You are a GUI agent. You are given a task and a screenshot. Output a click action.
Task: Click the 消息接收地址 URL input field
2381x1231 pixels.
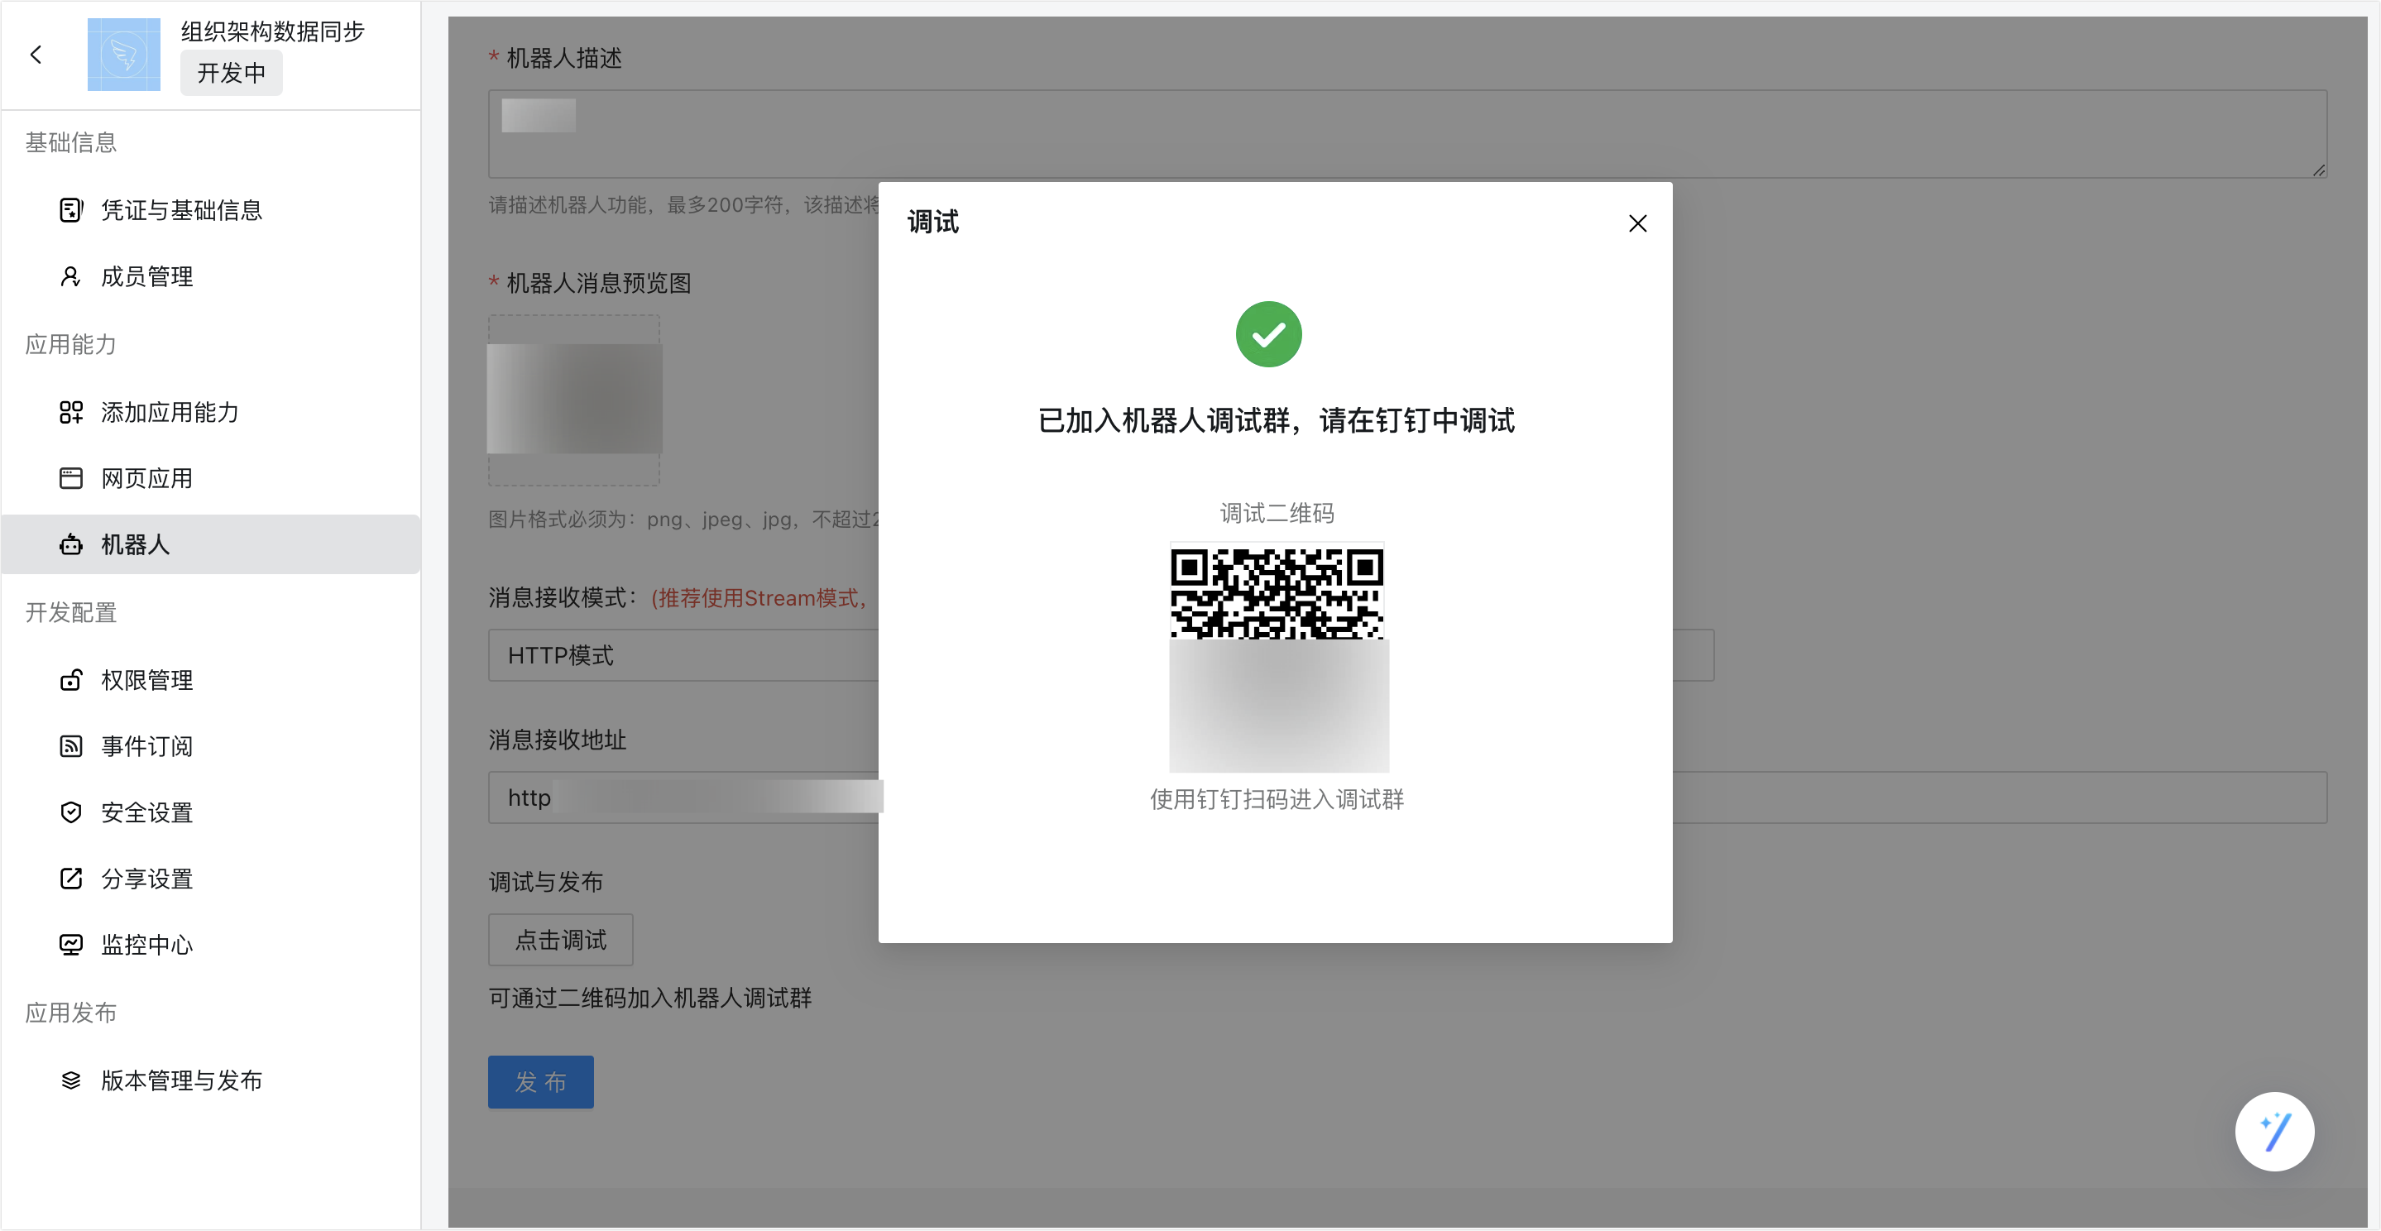pos(1406,798)
